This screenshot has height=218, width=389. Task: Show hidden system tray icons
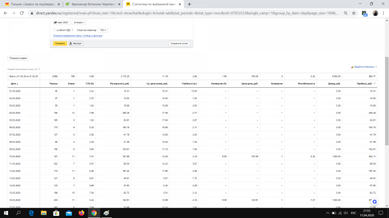[x=328, y=213]
